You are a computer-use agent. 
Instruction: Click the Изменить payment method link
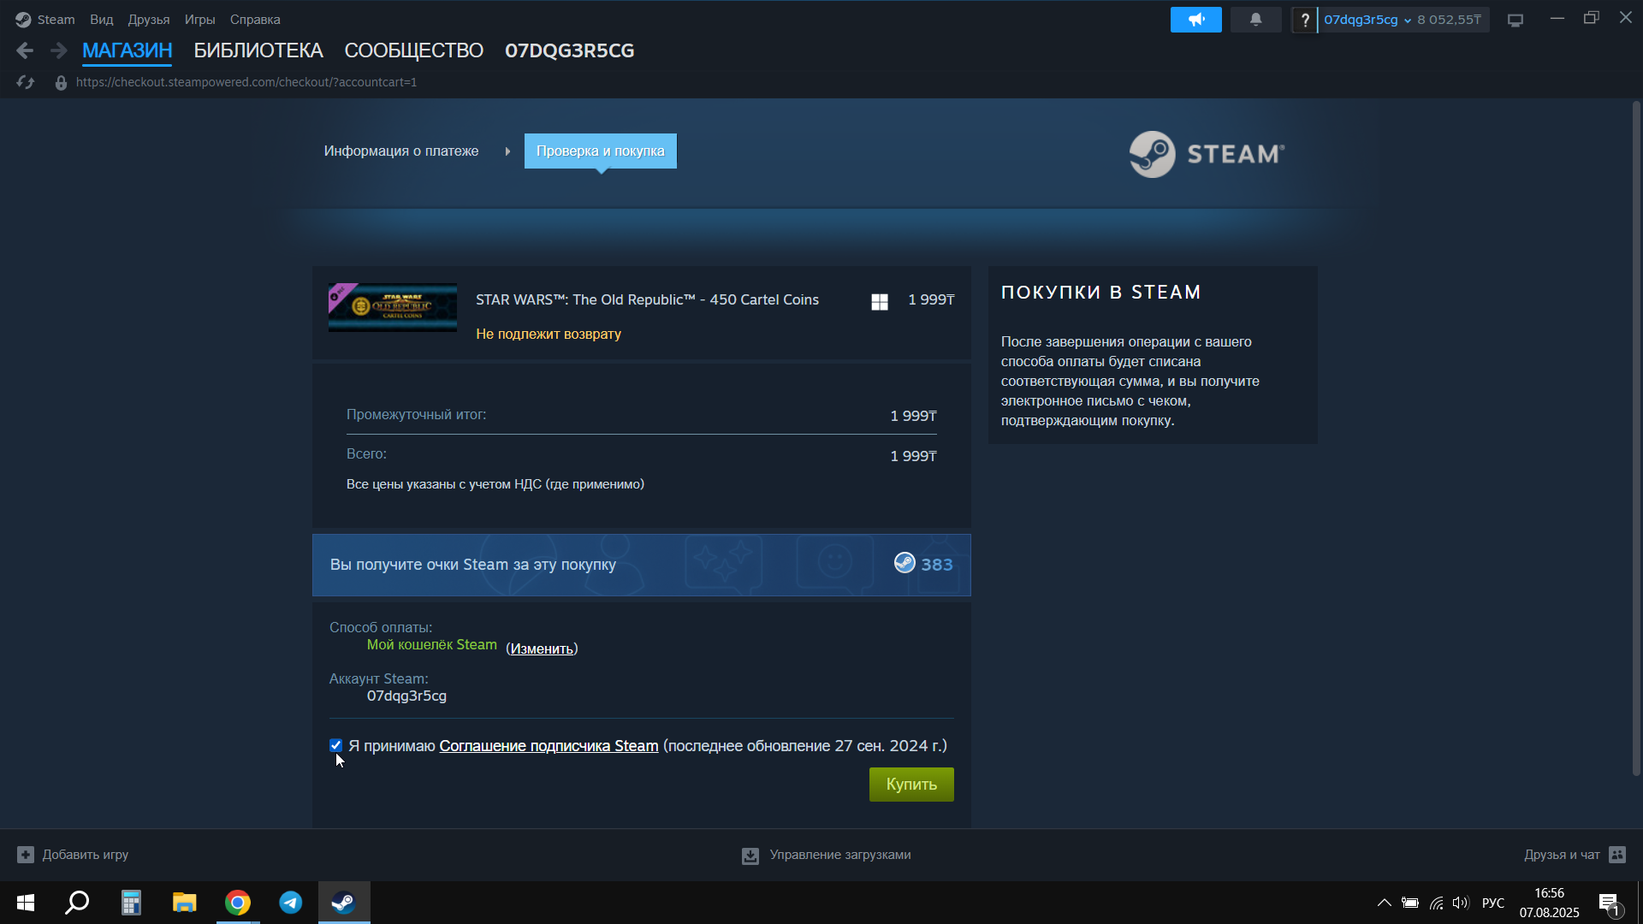click(542, 649)
